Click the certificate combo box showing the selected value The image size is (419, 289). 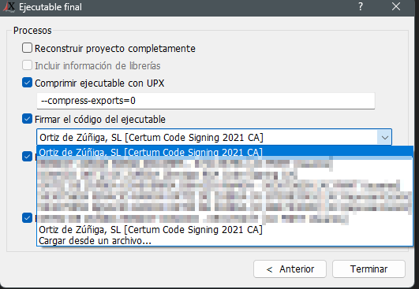click(x=214, y=137)
